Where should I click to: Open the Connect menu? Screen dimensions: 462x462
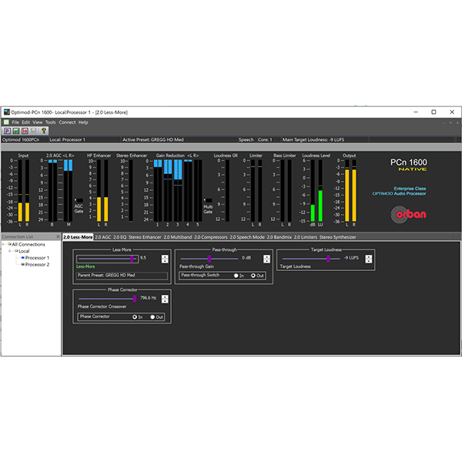(67, 122)
